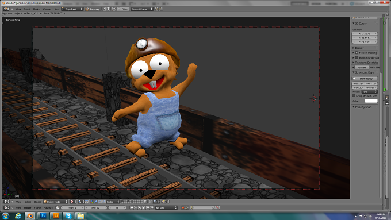Click the timeline editor type icon

(6, 207)
